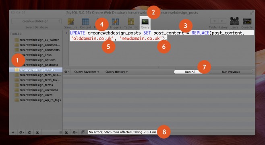The width and height of the screenshot is (265, 145).
Task: Open the Query History dropdown
Action: coord(116,72)
